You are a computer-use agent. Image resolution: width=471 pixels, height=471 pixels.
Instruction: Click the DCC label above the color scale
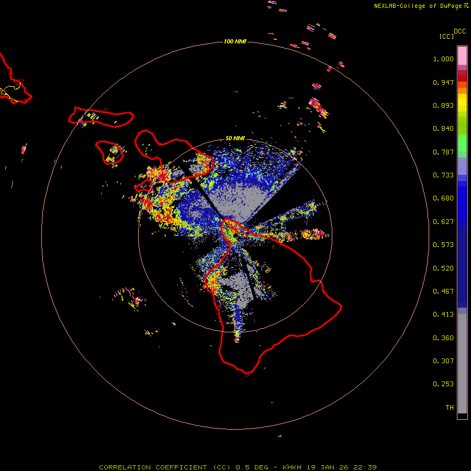pyautogui.click(x=459, y=31)
